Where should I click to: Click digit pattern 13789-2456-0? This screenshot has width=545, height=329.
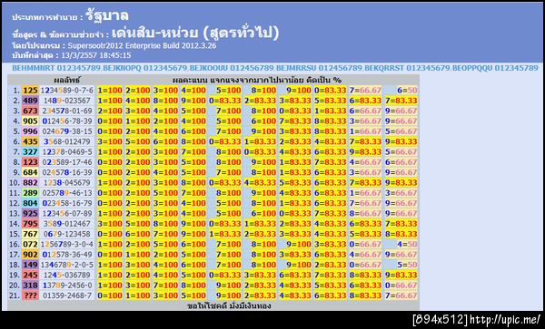(x=67, y=285)
